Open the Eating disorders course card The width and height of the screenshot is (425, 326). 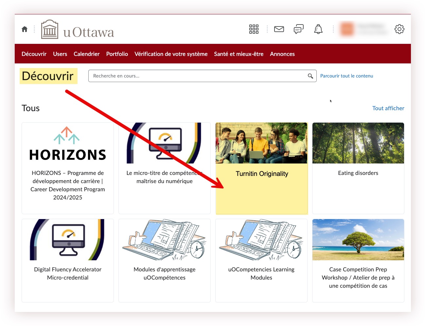coord(358,168)
